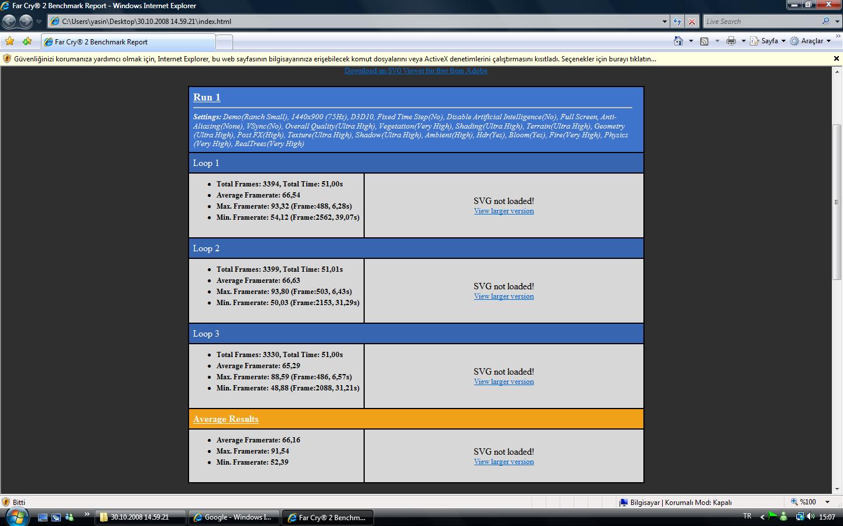Click the Live Search input box

tap(760, 22)
